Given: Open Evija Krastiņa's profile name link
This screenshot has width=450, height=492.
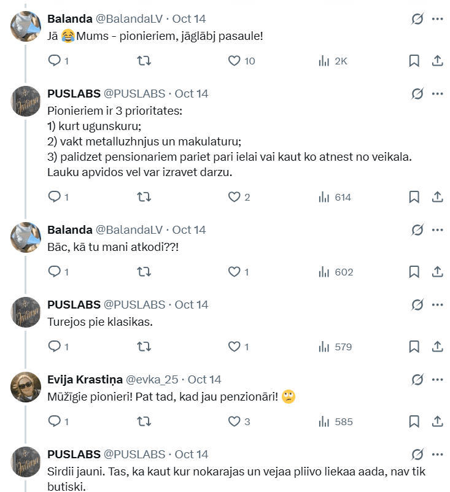Looking at the screenshot, I should [x=84, y=379].
